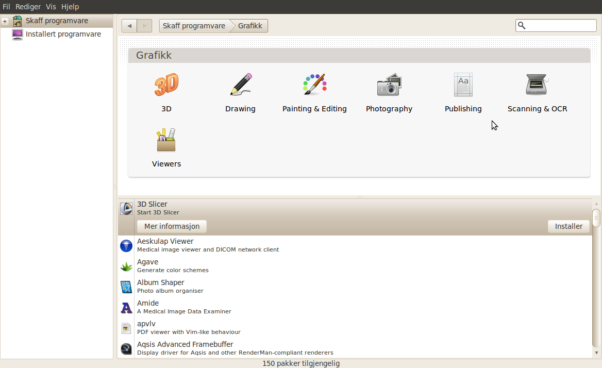Image resolution: width=602 pixels, height=368 pixels.
Task: Click the Skaff programvare sidebar icon
Action: (x=18, y=21)
